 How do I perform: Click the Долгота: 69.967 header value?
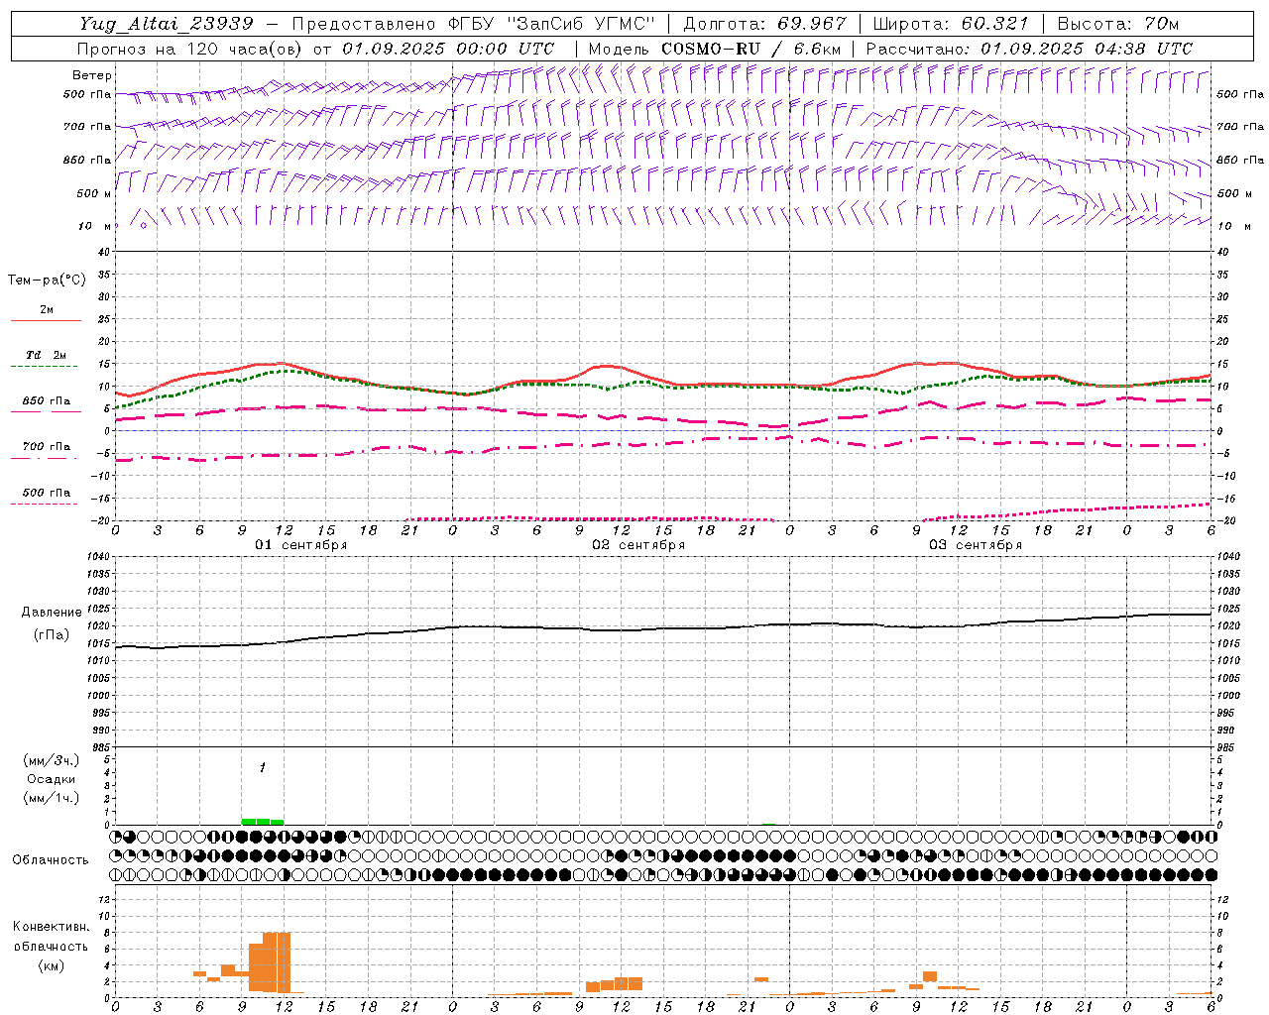tap(765, 23)
